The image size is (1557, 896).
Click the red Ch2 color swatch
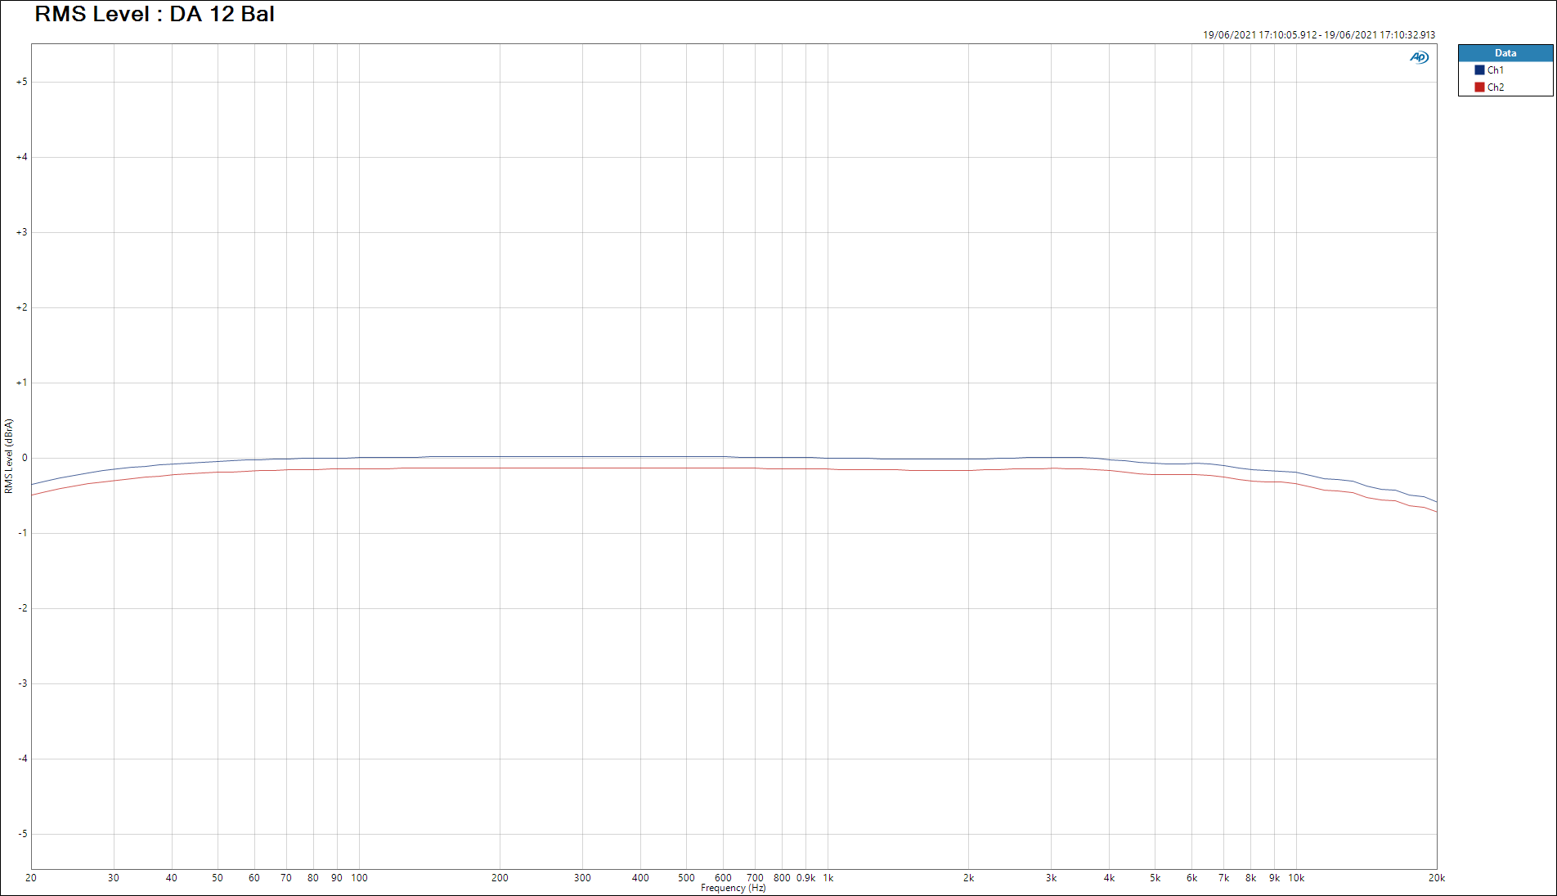(x=1479, y=87)
